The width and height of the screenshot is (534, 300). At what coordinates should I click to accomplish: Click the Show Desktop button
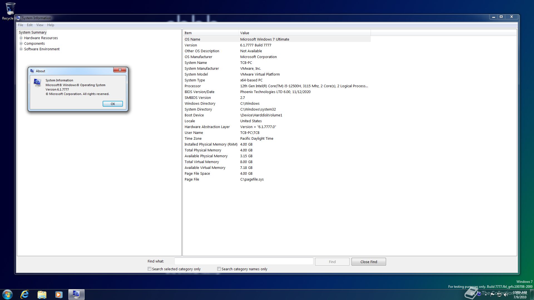(x=532, y=294)
